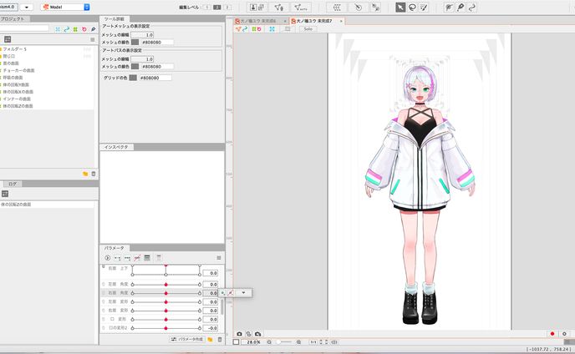Click the アートパス mesh color swatch
The width and height of the screenshot is (575, 354).
coord(135,66)
